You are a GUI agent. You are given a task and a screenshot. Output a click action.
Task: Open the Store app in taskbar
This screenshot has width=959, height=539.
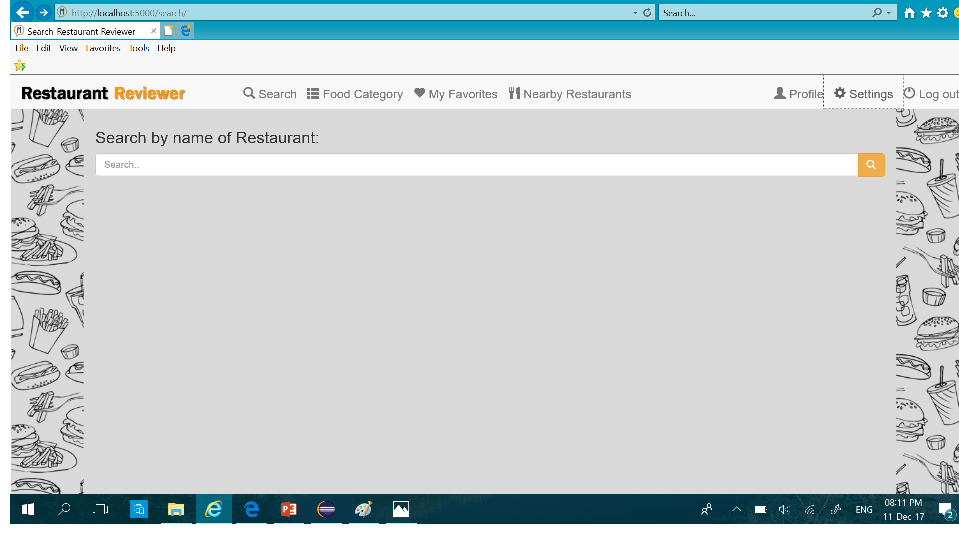(138, 509)
